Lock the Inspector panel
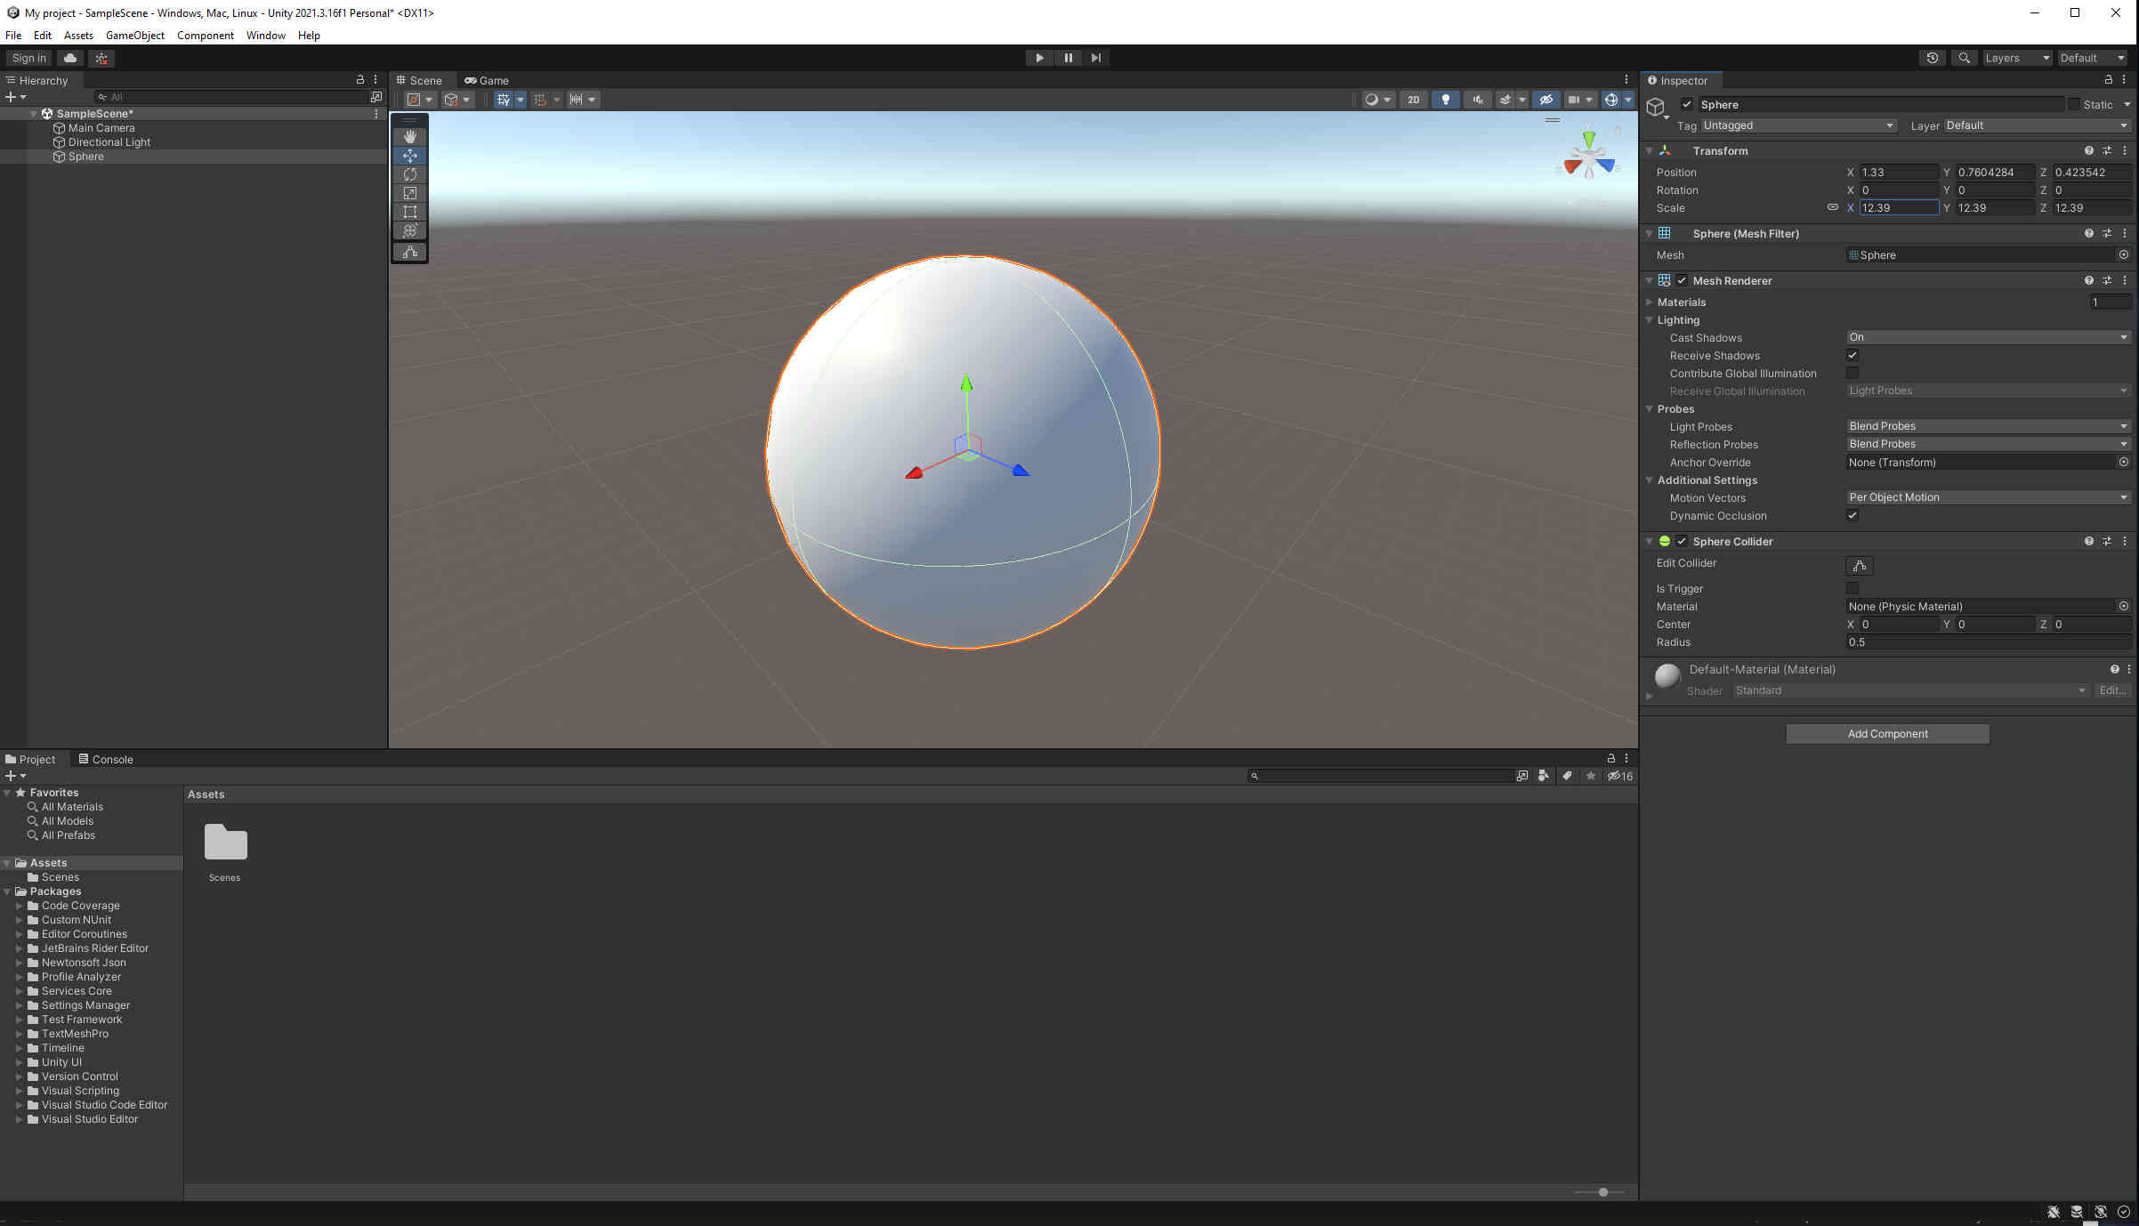2139x1226 pixels. (2108, 80)
